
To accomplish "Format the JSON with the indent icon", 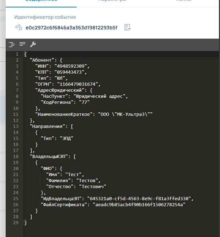I will [12, 44].
